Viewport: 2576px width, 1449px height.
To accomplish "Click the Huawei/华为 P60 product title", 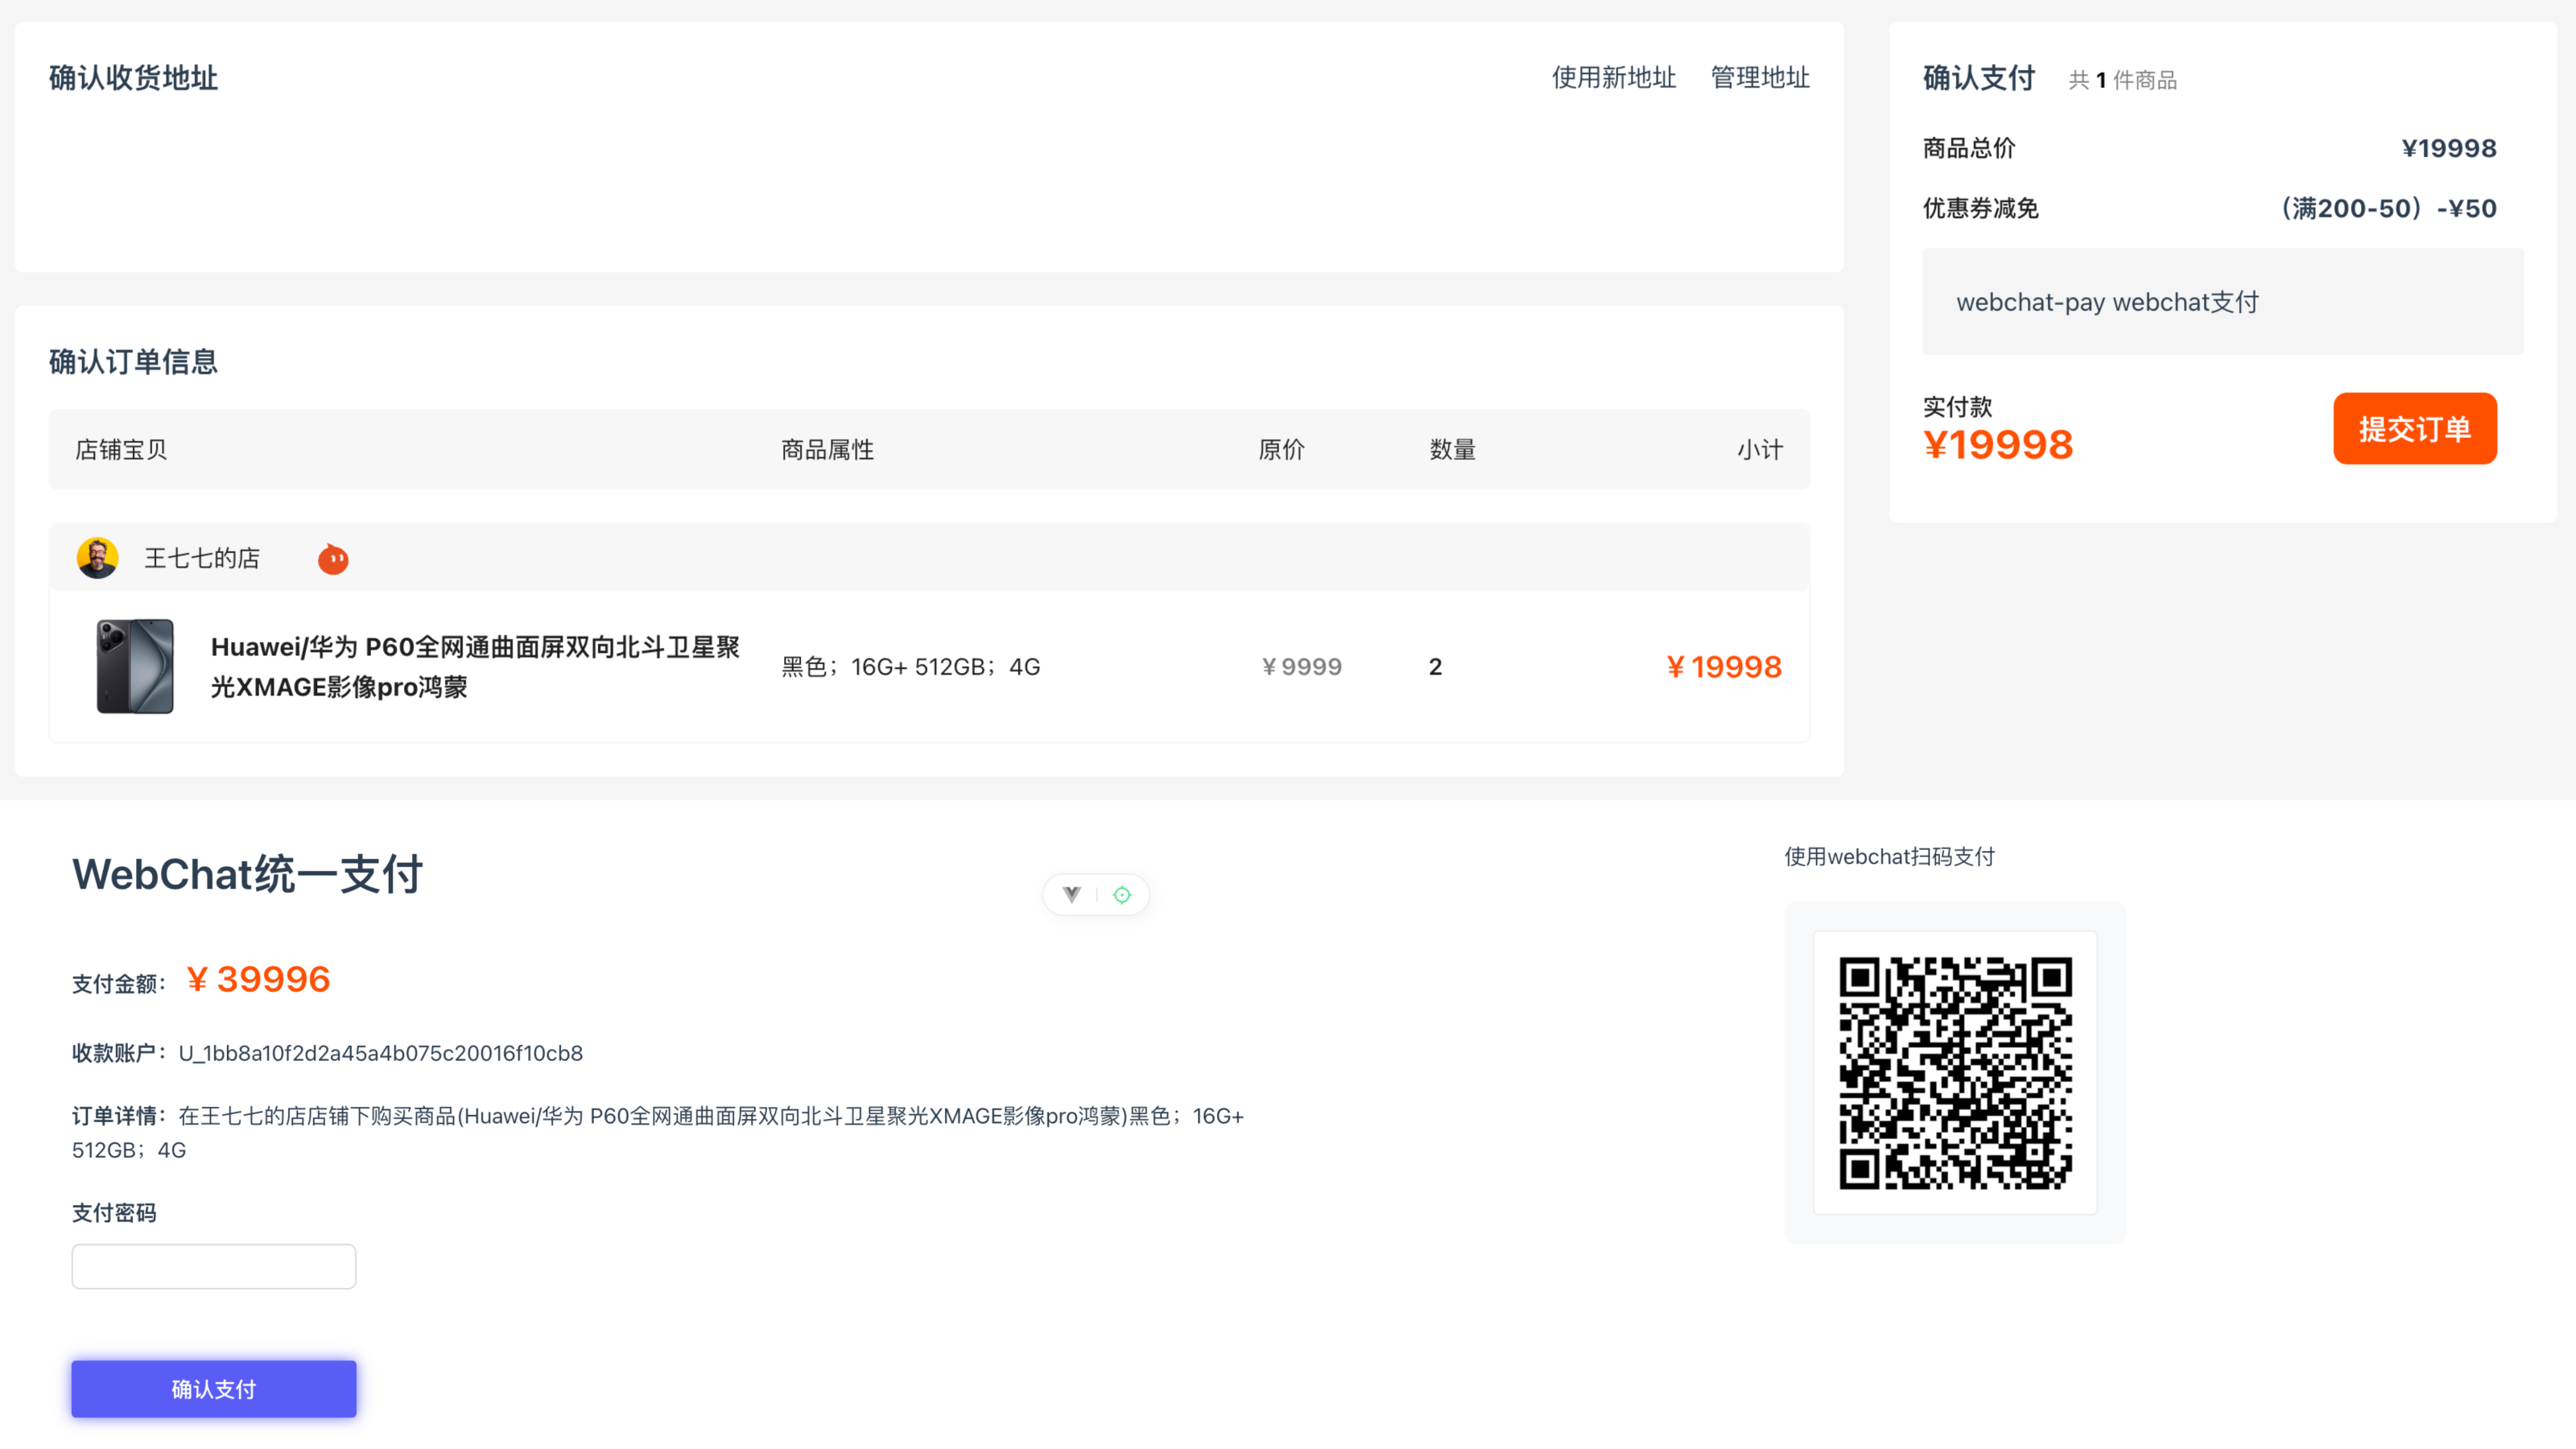I will coord(475,667).
